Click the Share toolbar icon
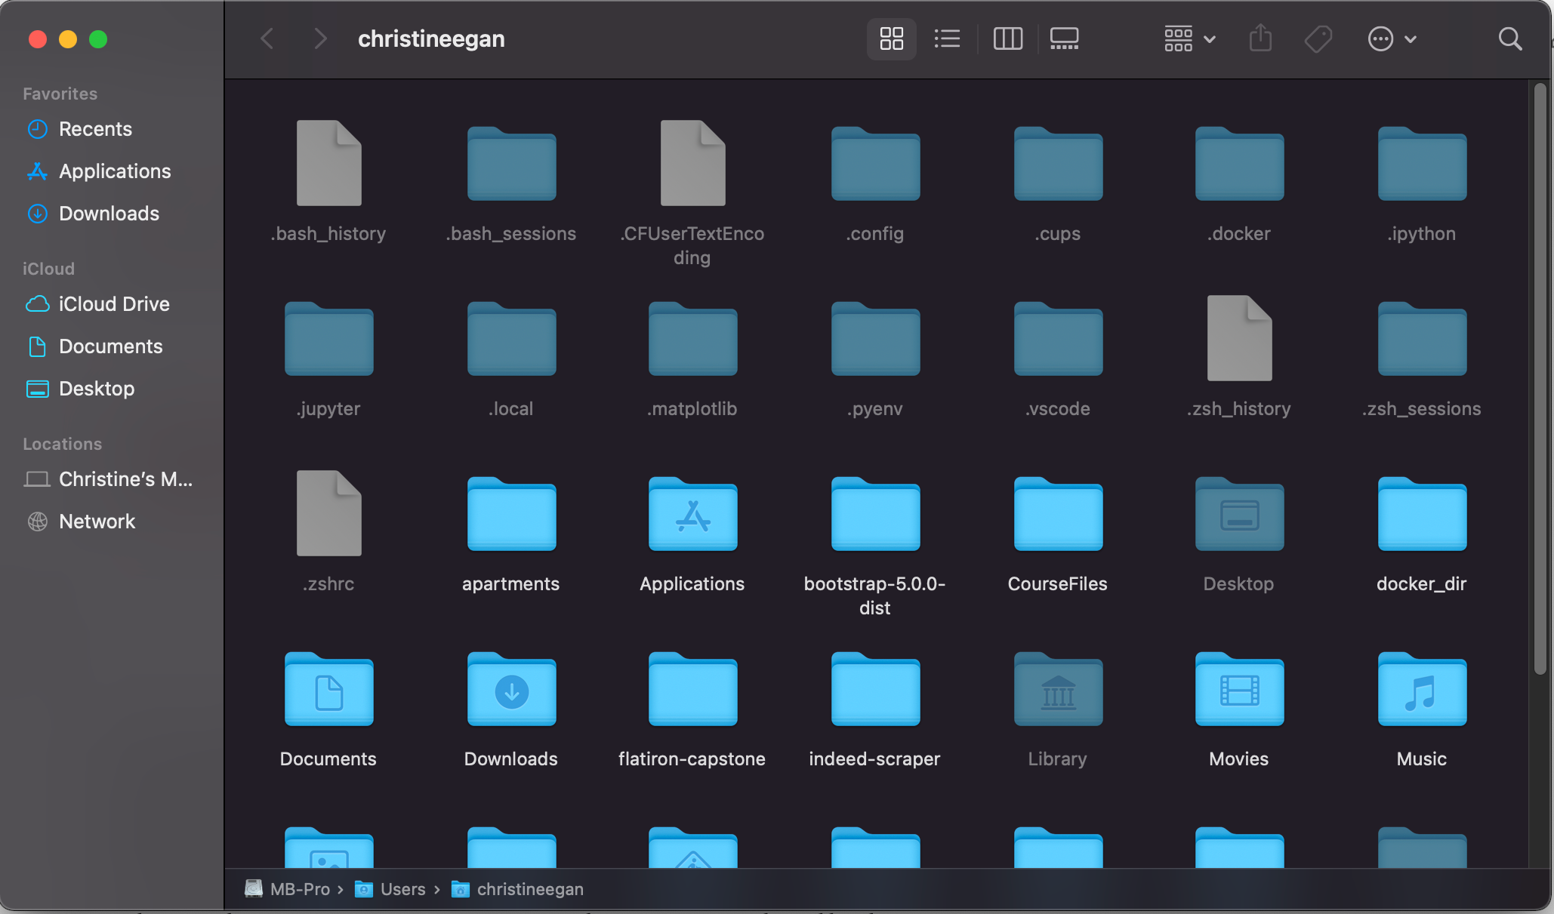Viewport: 1554px width, 914px height. [1260, 38]
